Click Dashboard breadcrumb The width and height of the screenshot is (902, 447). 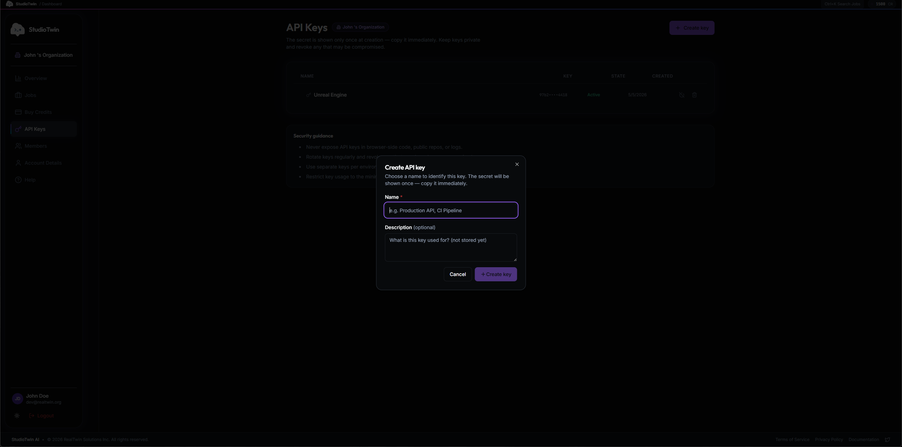[x=52, y=4]
